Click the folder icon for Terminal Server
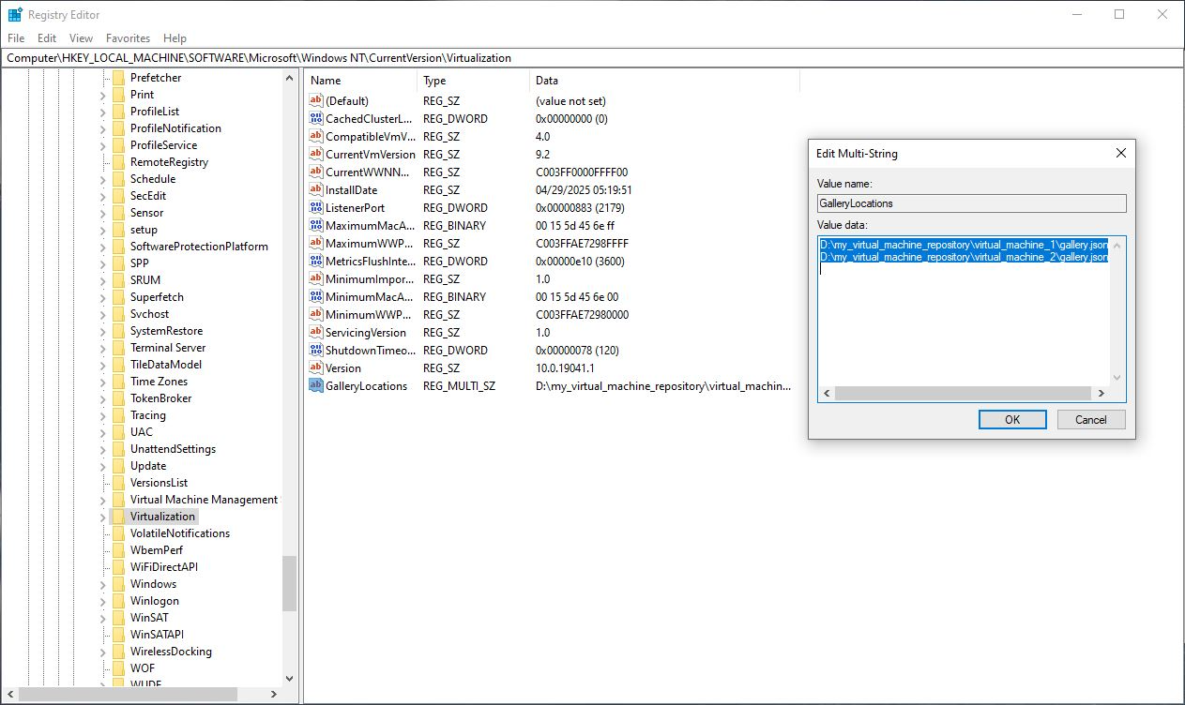The height and width of the screenshot is (705, 1185). click(121, 347)
